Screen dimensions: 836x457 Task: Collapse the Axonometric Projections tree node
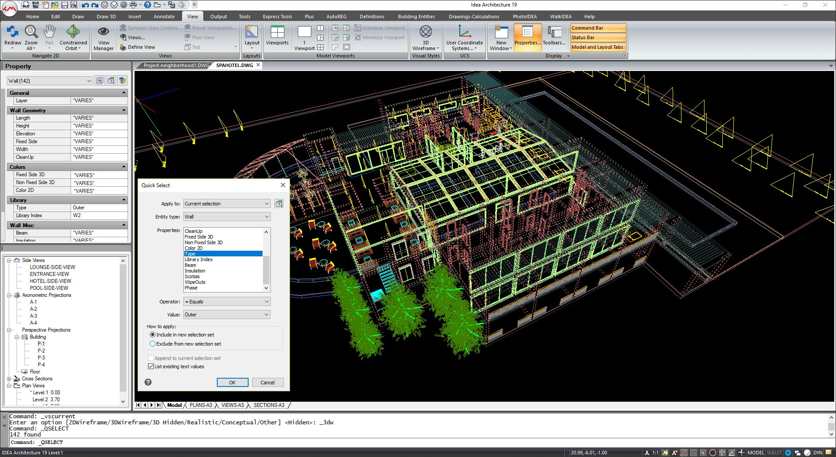tap(9, 295)
